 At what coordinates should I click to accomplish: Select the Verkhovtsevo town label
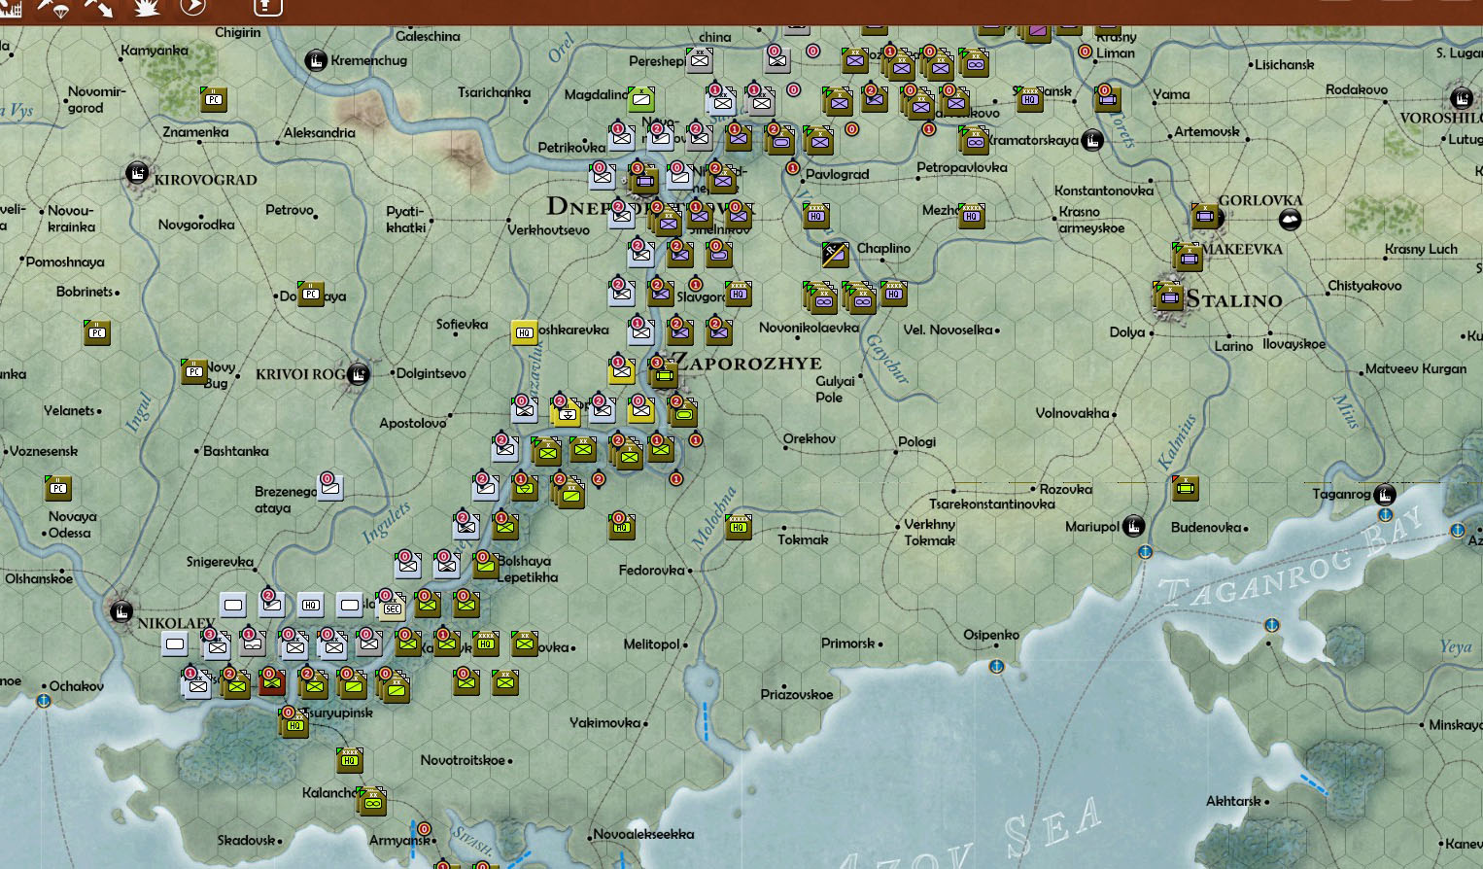click(549, 230)
